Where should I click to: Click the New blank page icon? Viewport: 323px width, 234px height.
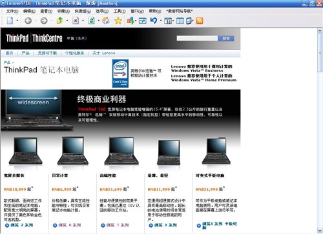[10, 21]
